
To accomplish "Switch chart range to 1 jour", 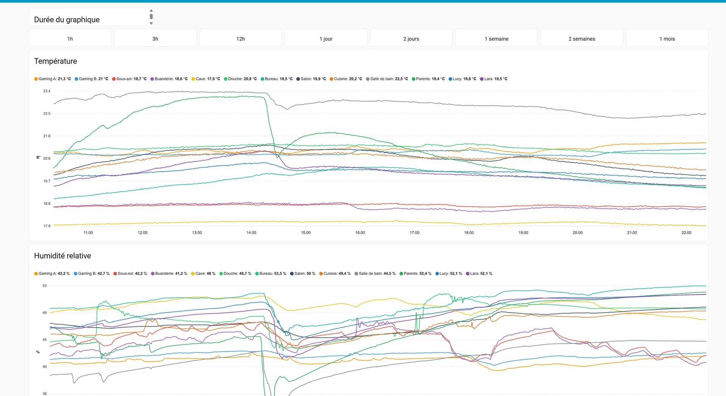I will point(326,39).
